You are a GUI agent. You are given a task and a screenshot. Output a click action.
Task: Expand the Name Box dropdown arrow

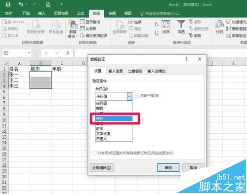coord(29,53)
